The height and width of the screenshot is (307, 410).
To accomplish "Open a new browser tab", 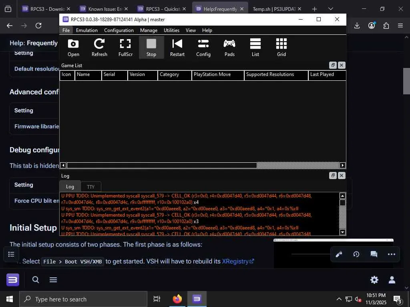I will click(x=315, y=9).
